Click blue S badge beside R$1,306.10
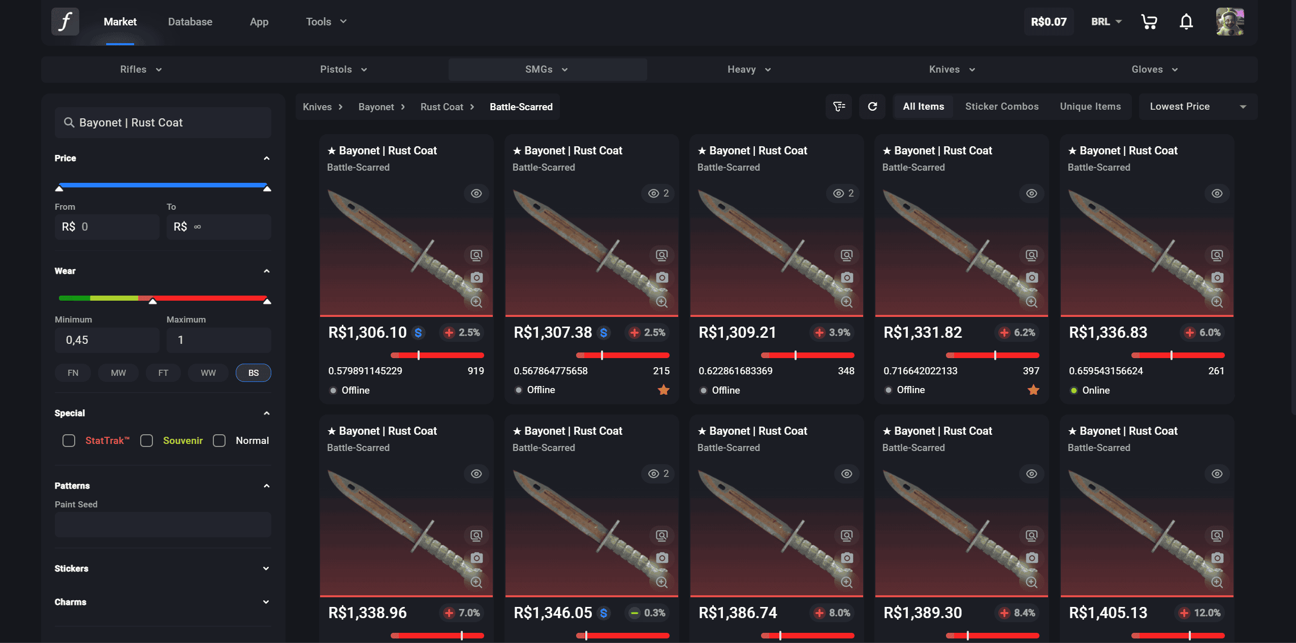This screenshot has height=643, width=1296. point(418,333)
